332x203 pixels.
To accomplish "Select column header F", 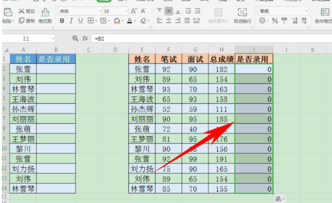I will [x=169, y=50].
